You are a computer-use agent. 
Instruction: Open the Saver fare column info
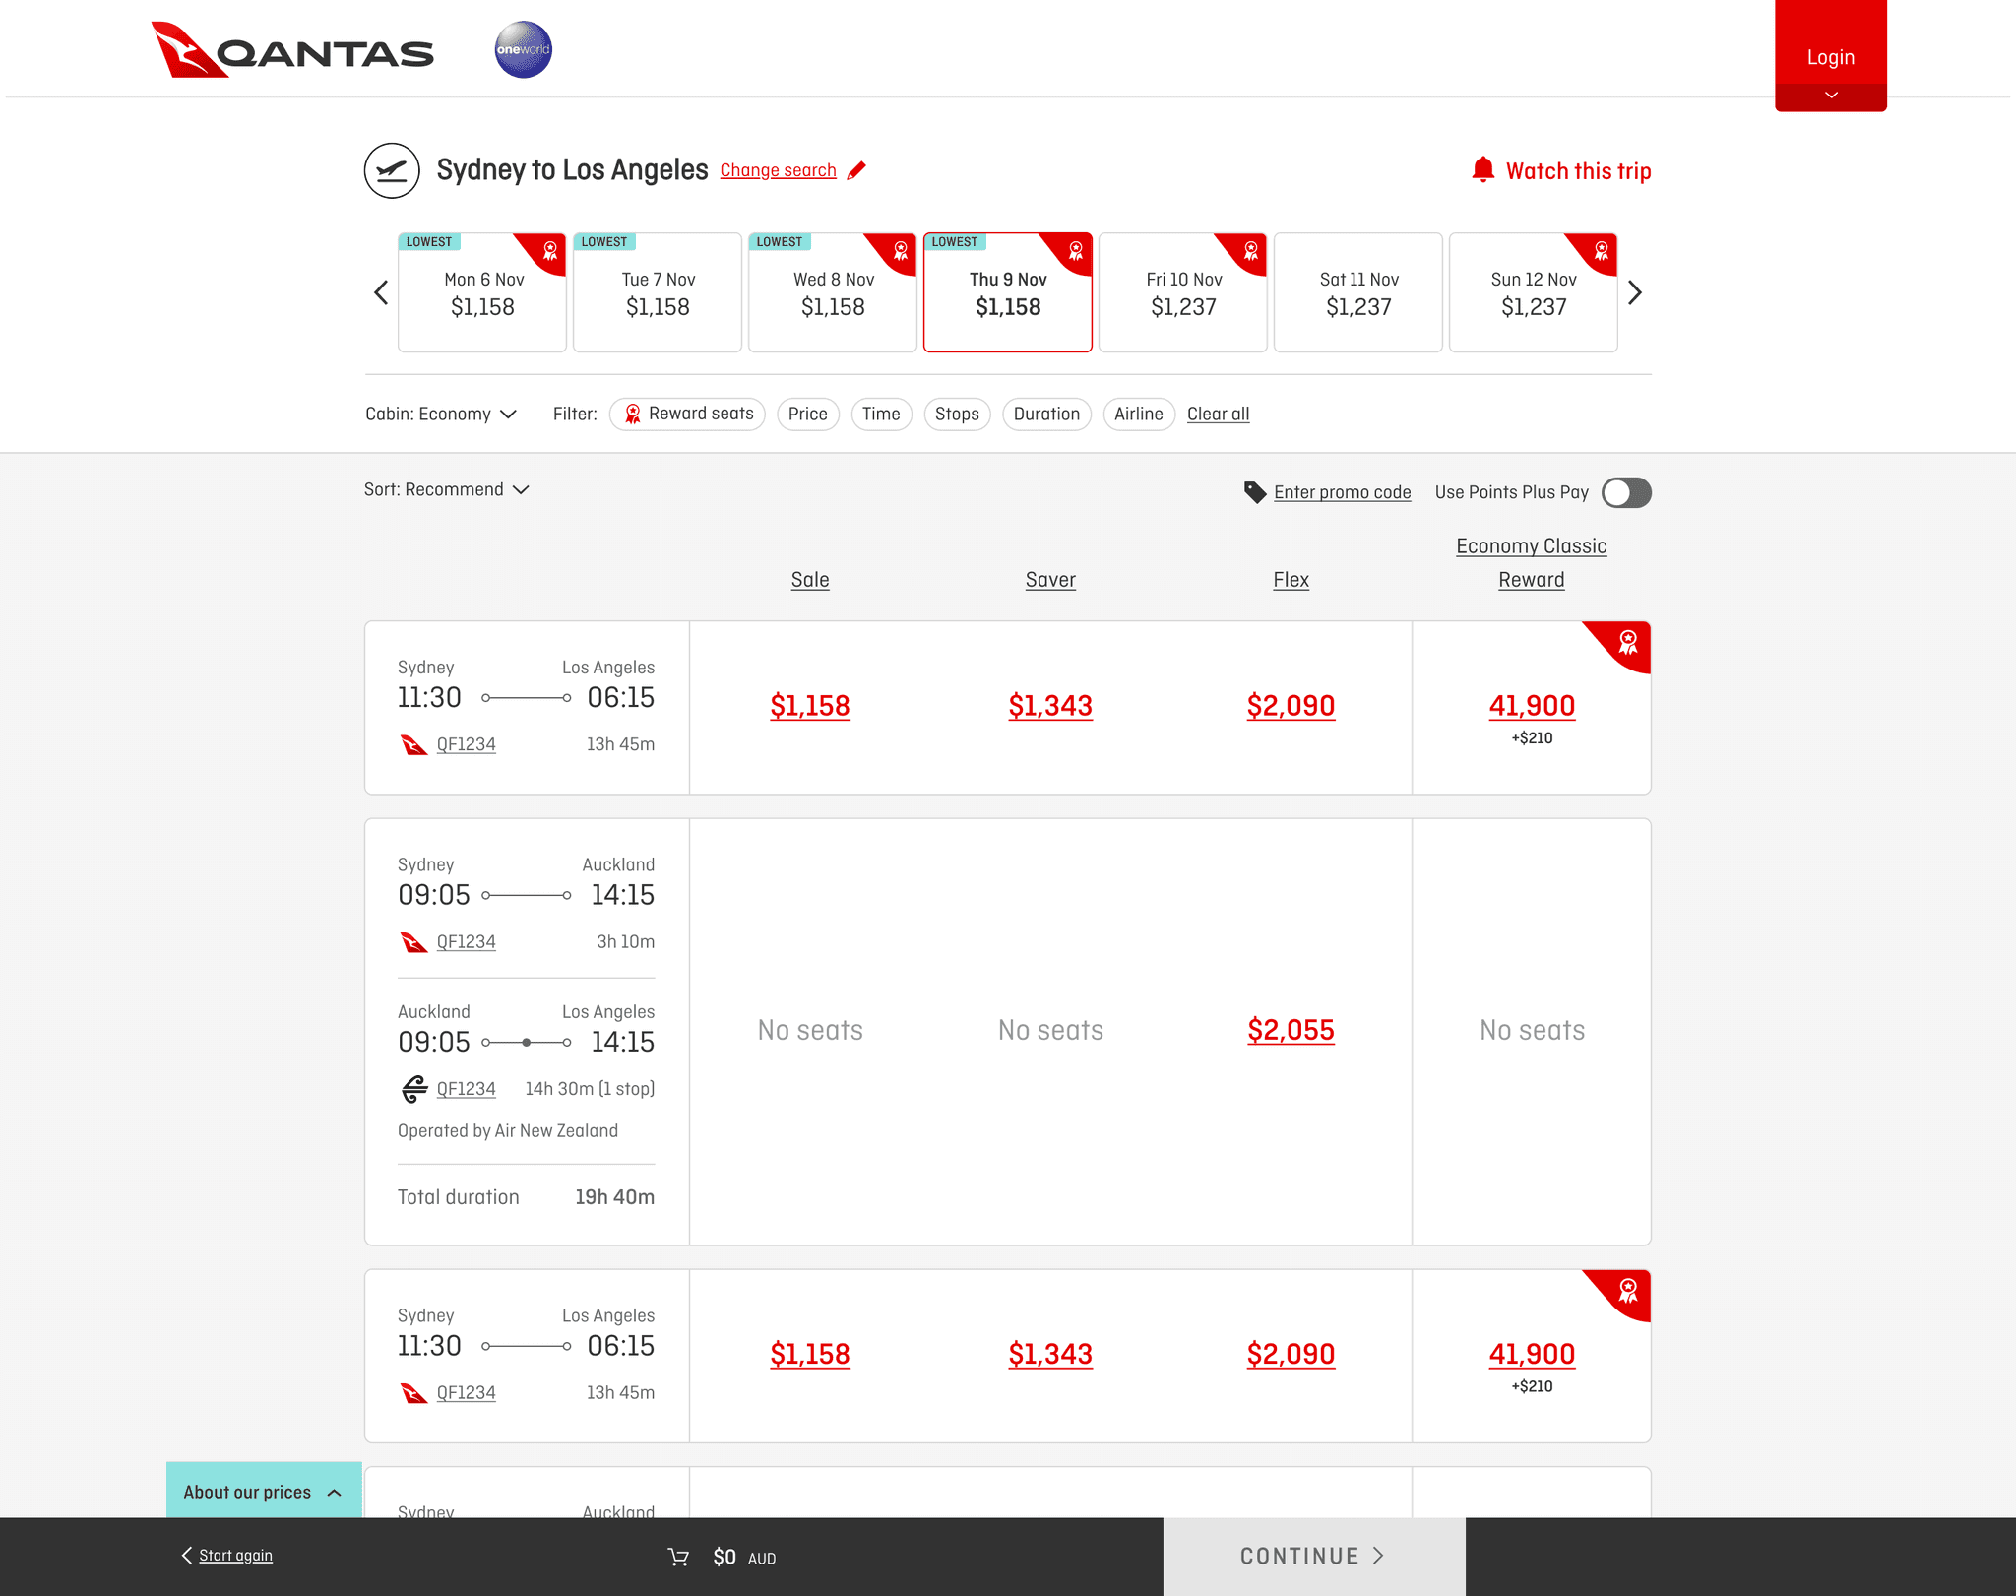tap(1050, 580)
